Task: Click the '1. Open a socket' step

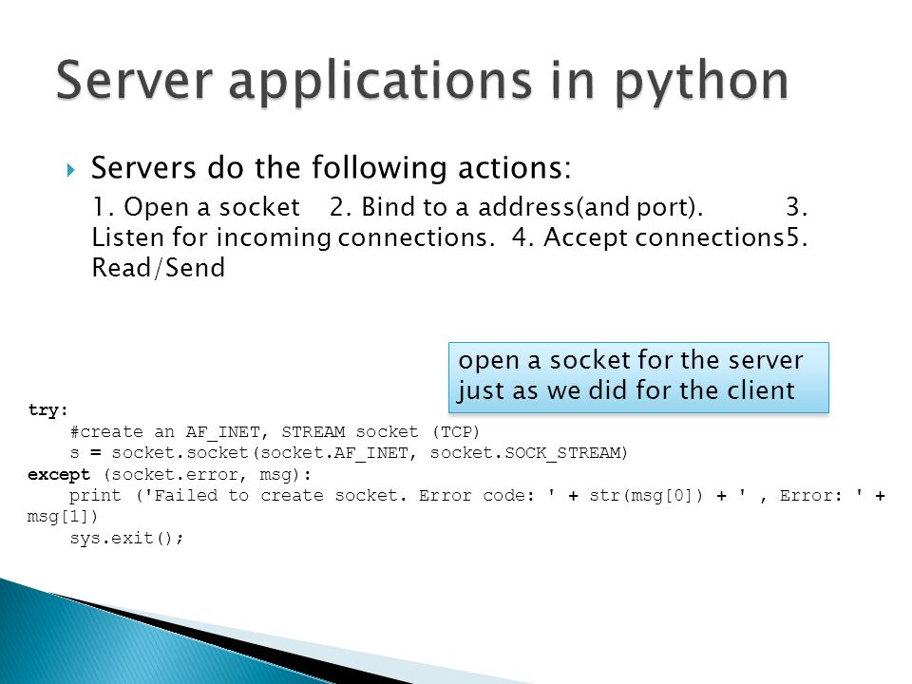Action: (x=196, y=207)
